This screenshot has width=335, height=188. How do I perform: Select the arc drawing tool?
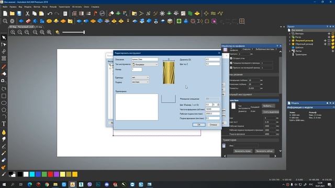4,116
